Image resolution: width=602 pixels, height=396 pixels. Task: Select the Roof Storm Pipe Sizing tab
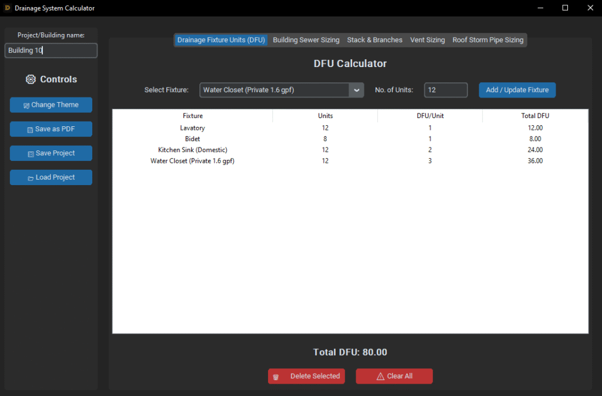pyautogui.click(x=487, y=40)
